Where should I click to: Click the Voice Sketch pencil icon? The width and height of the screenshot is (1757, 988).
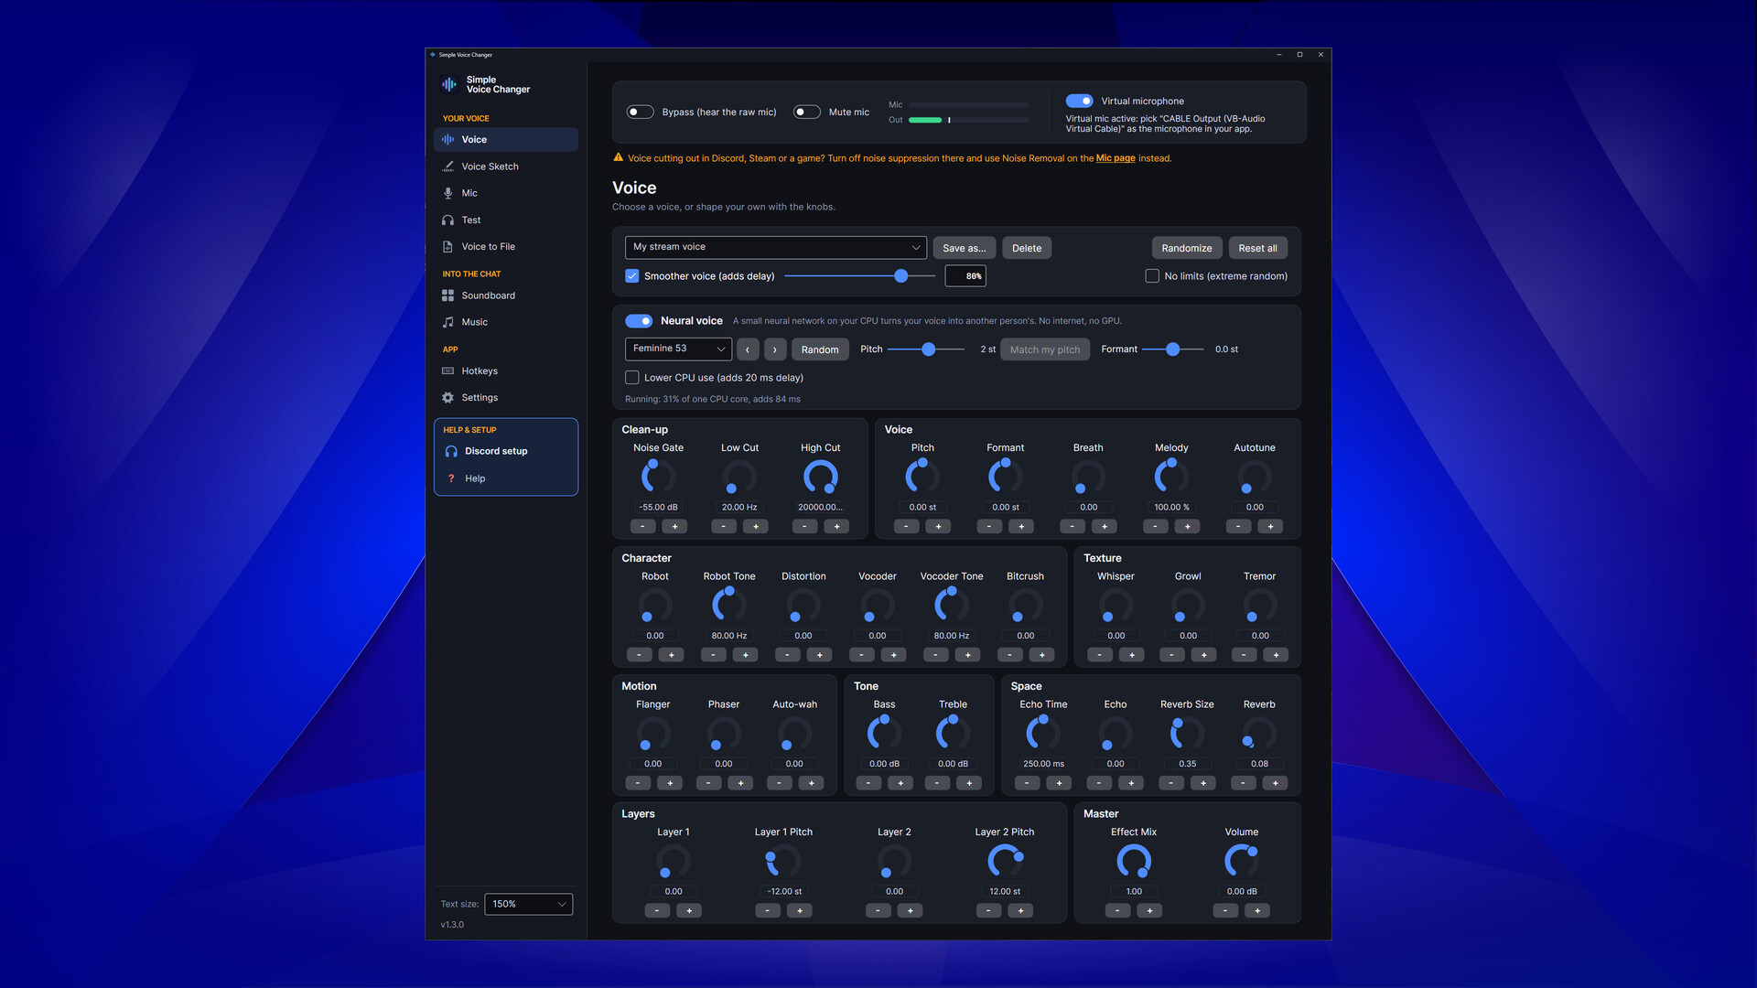[x=447, y=166]
